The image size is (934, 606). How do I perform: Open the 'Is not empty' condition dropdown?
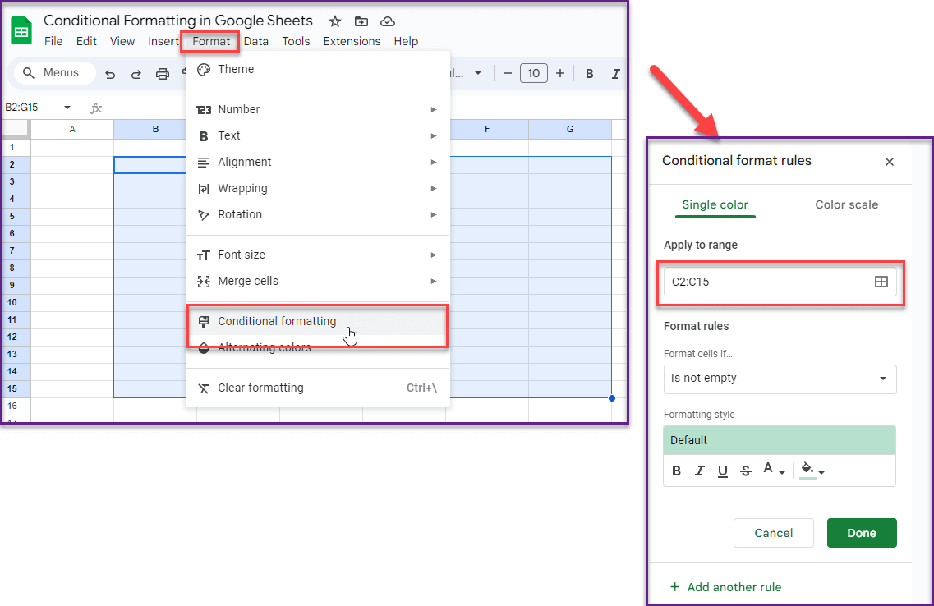780,379
